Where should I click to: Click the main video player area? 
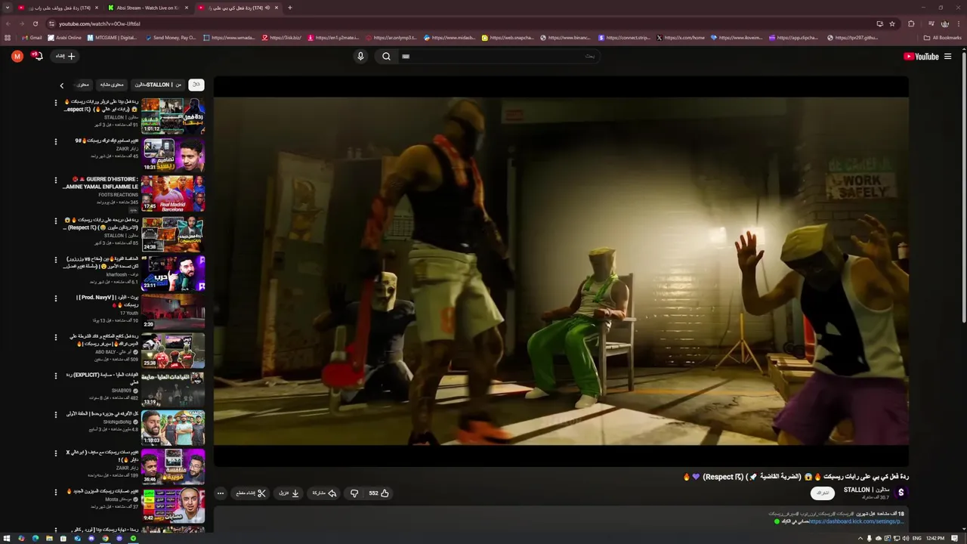(561, 270)
